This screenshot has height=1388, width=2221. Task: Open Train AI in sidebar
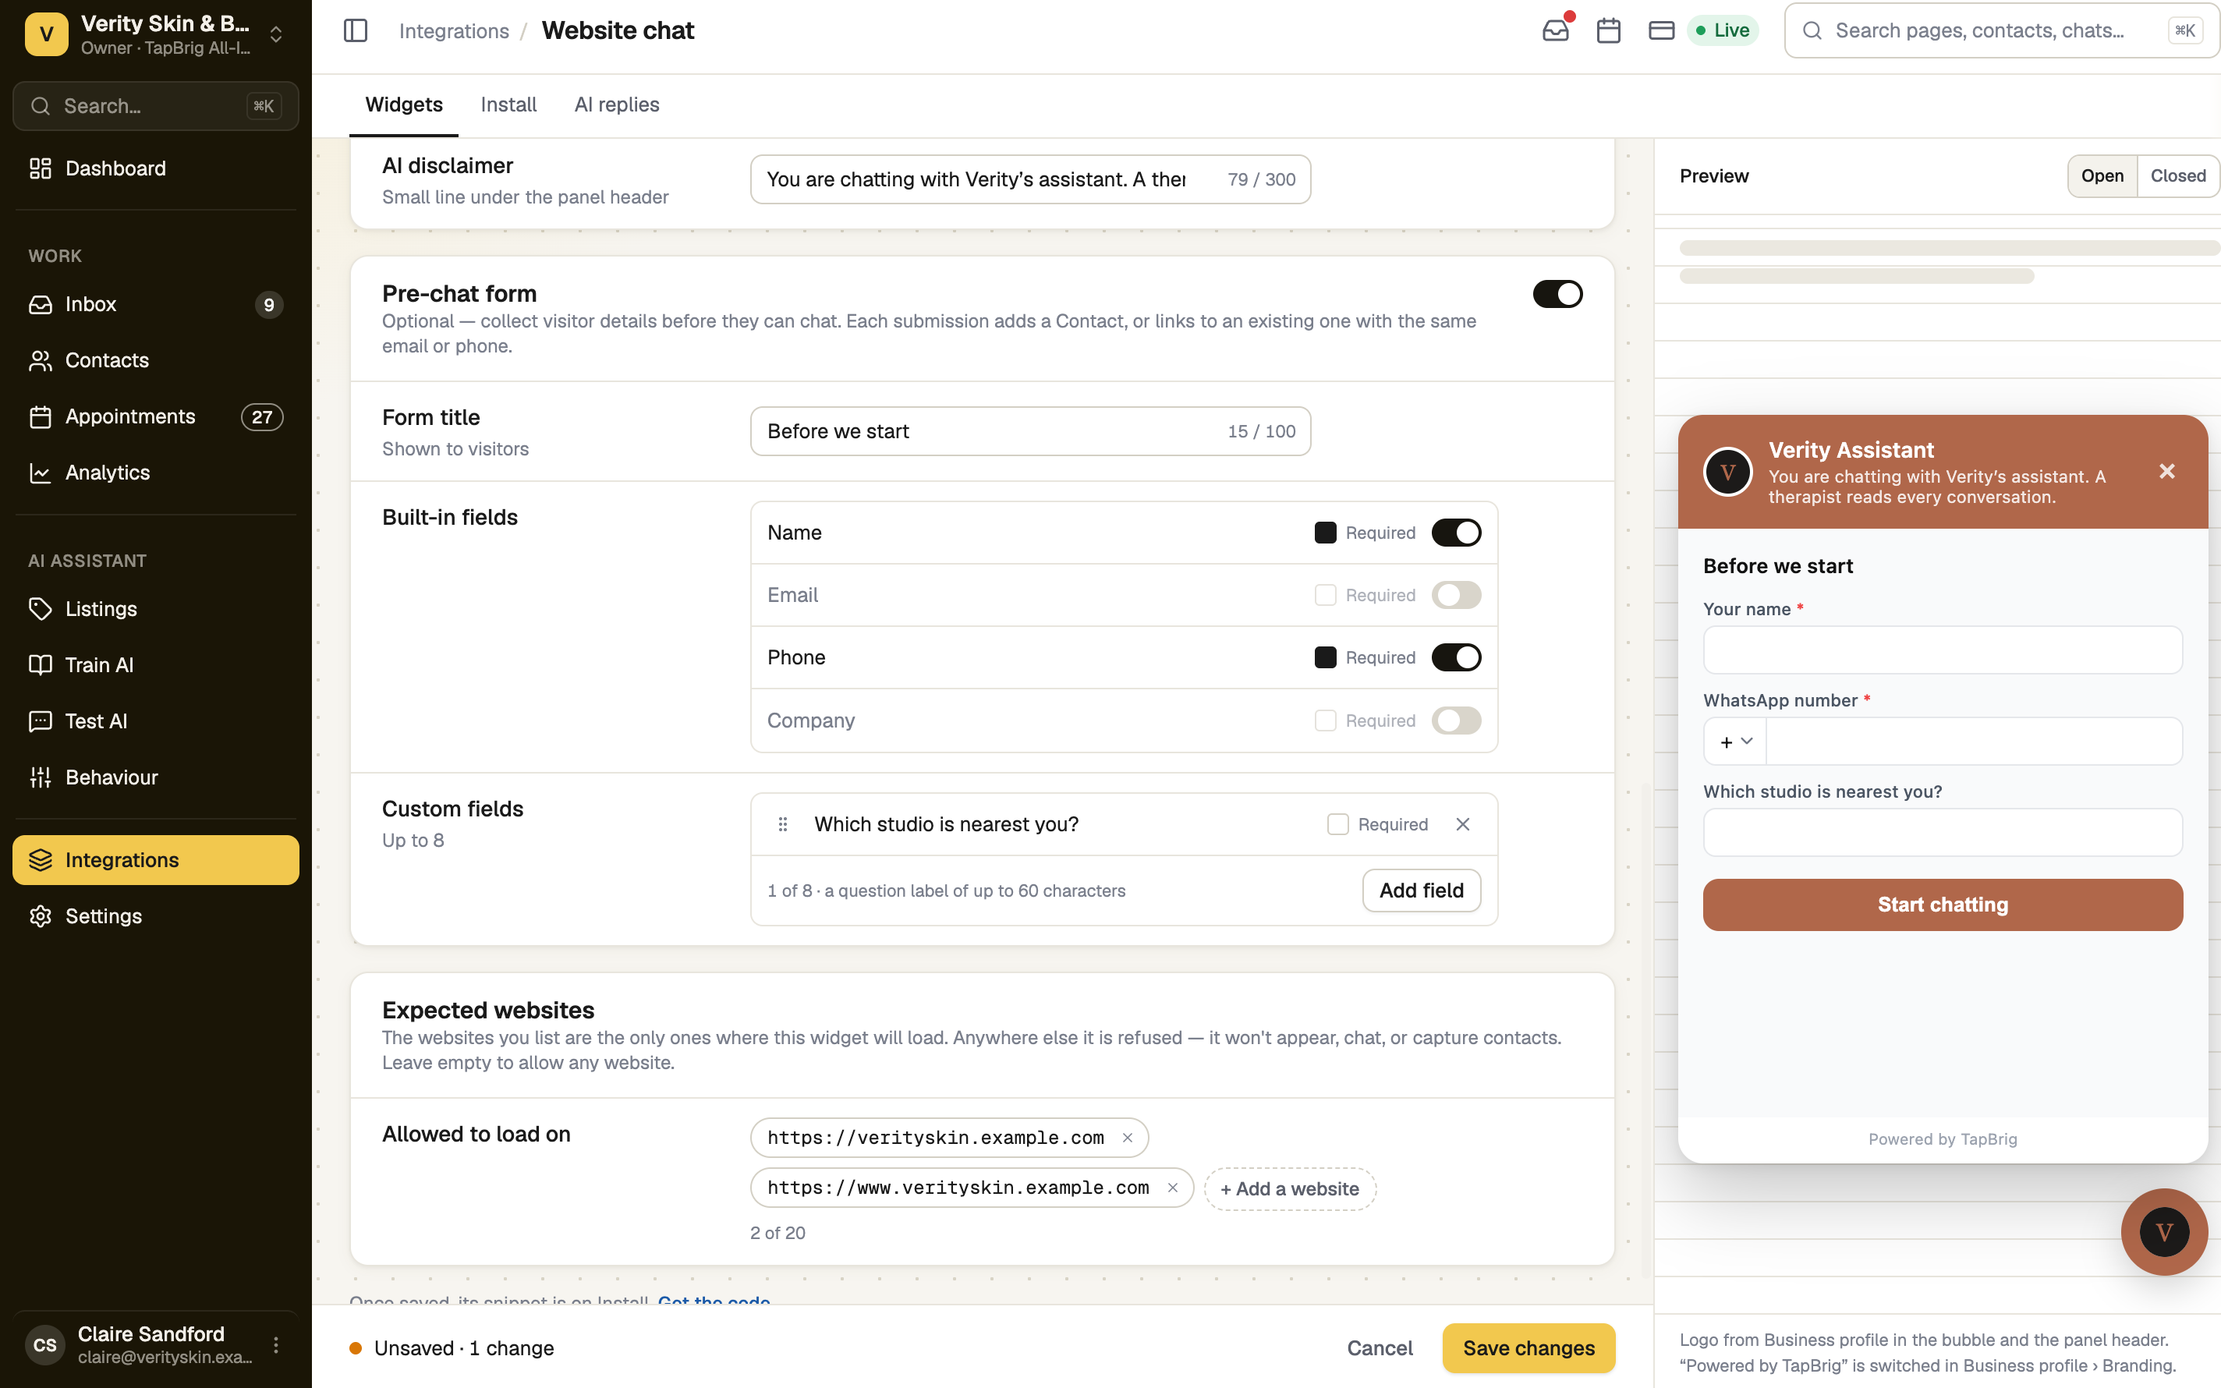pos(156,664)
